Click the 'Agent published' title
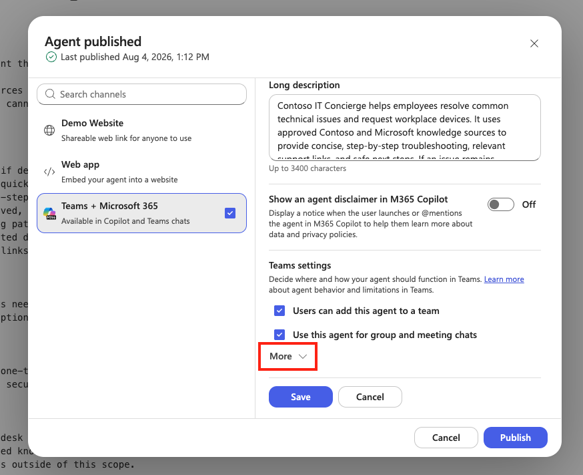This screenshot has width=583, height=475. (x=93, y=41)
